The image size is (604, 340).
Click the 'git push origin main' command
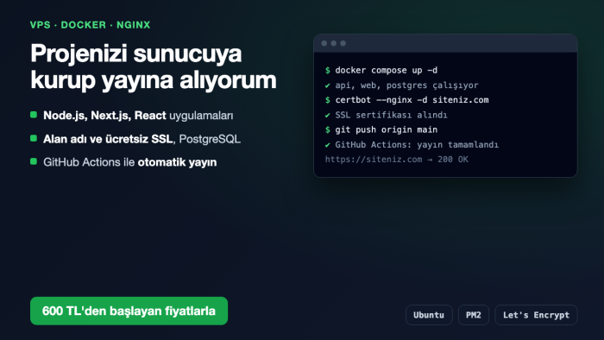click(x=386, y=129)
